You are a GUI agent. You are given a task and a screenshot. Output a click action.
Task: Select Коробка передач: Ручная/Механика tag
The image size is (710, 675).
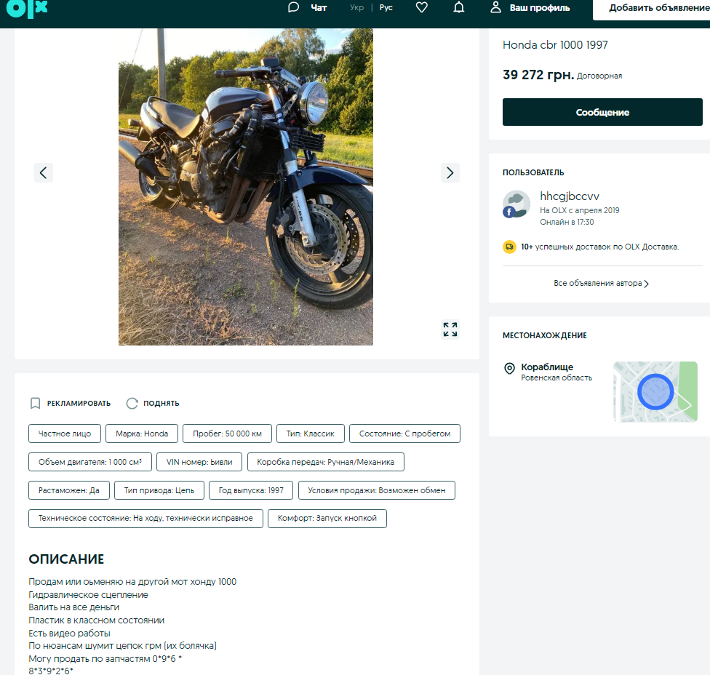[x=326, y=462]
